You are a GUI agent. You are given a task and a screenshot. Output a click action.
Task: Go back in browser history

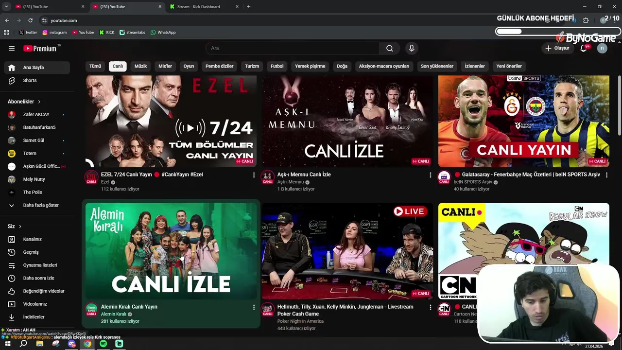(7, 20)
